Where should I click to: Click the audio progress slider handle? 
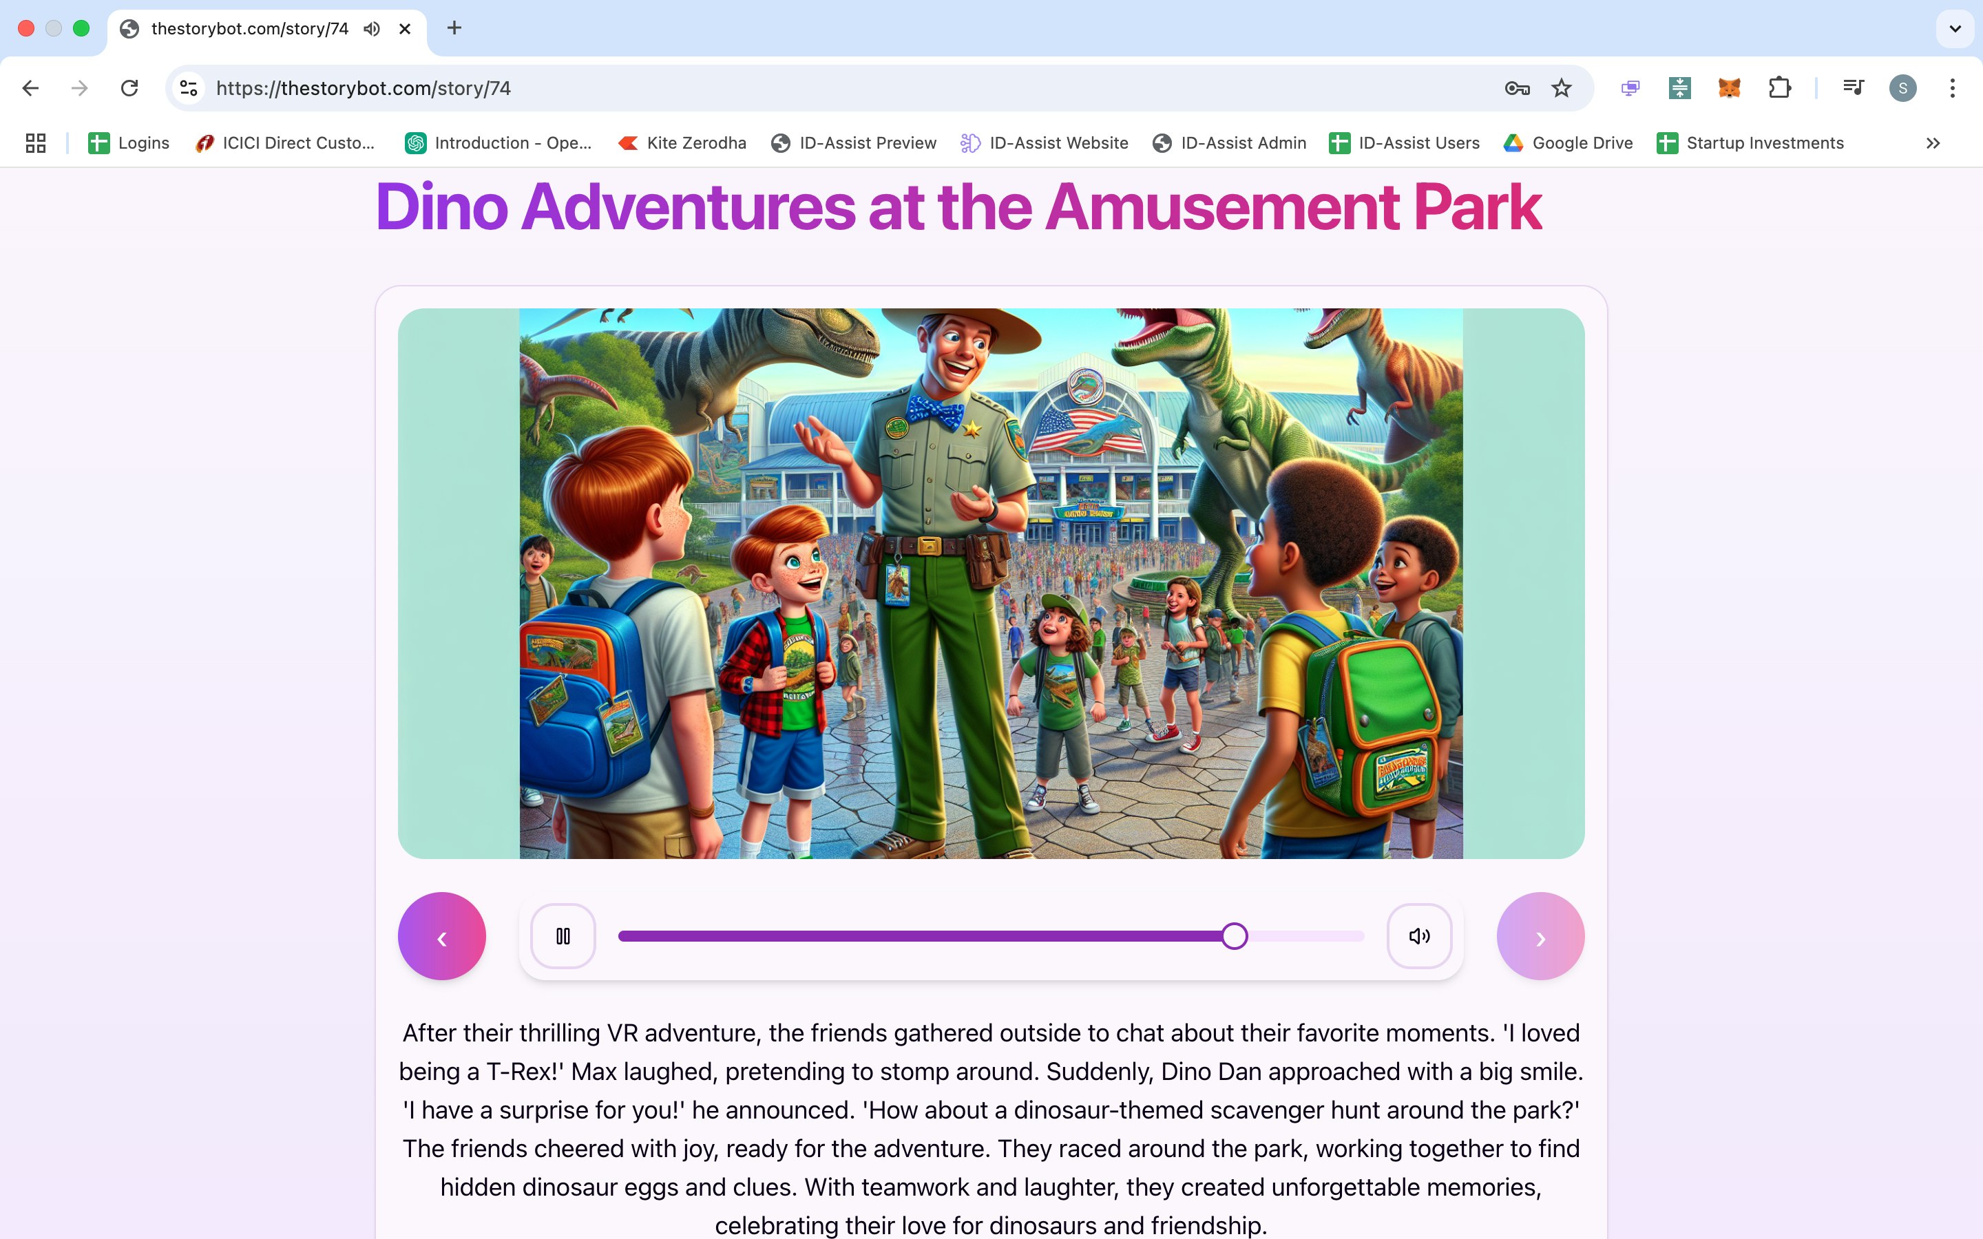coord(1234,936)
